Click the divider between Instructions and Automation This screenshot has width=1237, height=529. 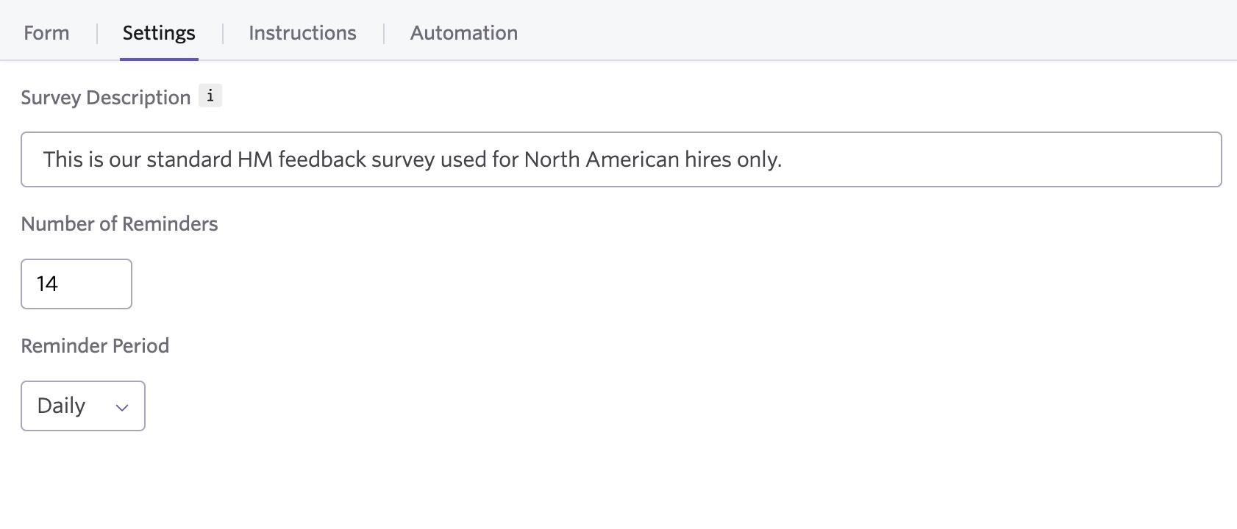click(x=384, y=33)
